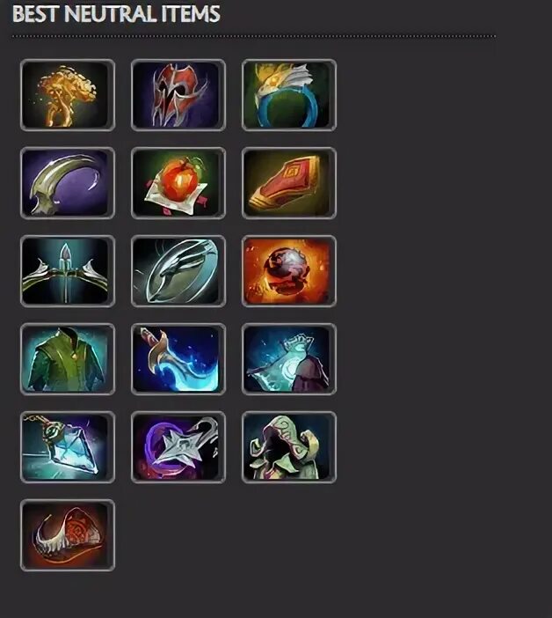The height and width of the screenshot is (618, 552).
Task: Select the red Pirate Hat item
Action: pyautogui.click(x=68, y=535)
